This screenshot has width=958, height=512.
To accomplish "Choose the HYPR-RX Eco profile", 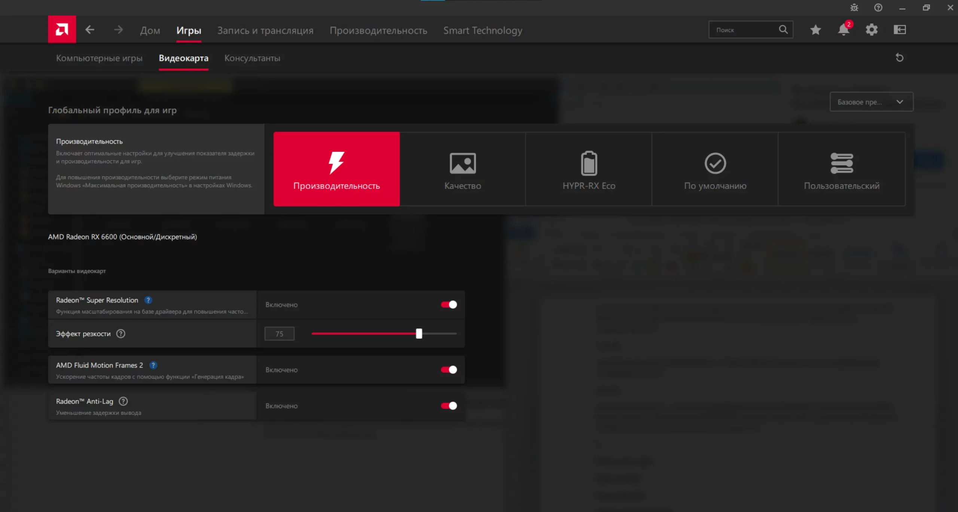I will point(589,169).
